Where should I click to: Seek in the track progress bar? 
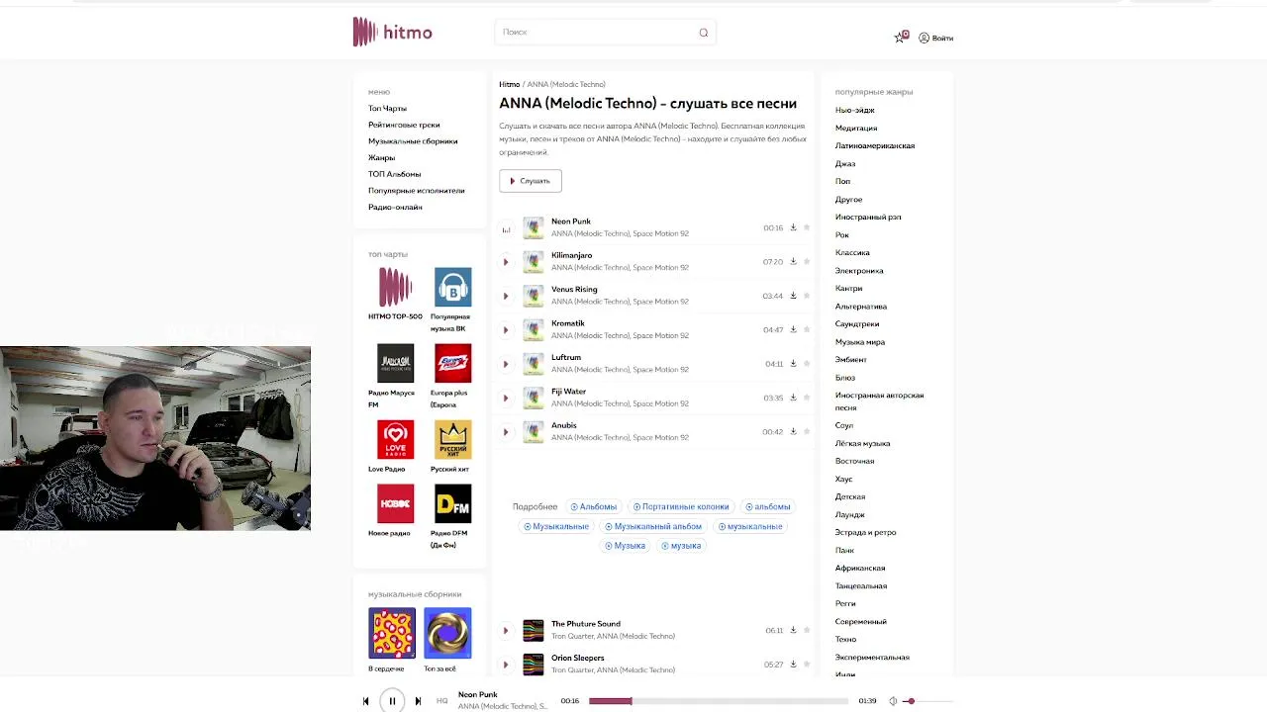[719, 701]
